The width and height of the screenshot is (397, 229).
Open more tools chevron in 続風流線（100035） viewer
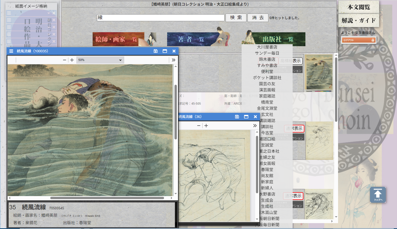tap(173, 60)
